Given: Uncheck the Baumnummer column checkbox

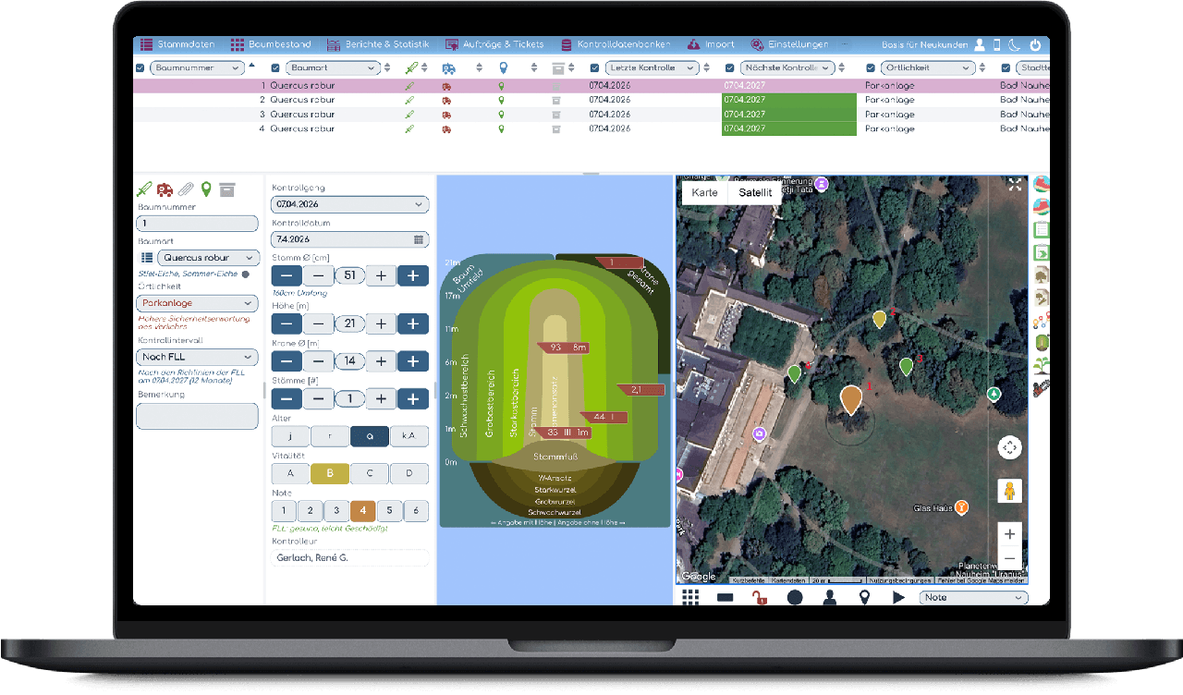Looking at the screenshot, I should (140, 68).
